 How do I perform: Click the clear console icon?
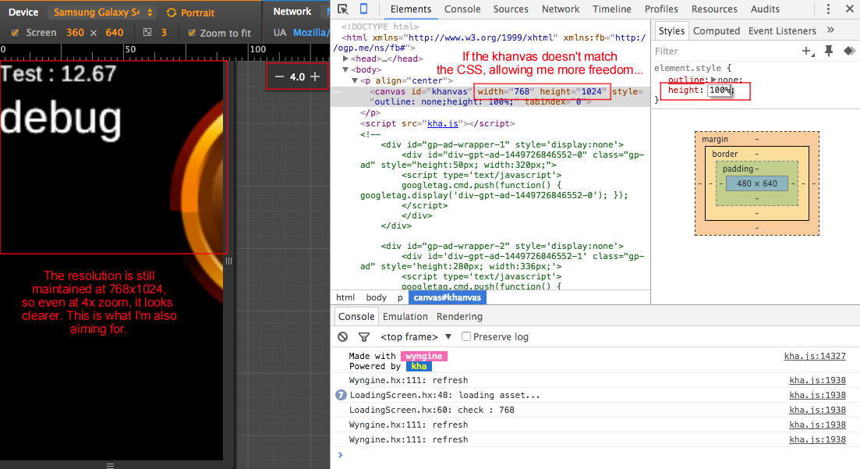(343, 336)
